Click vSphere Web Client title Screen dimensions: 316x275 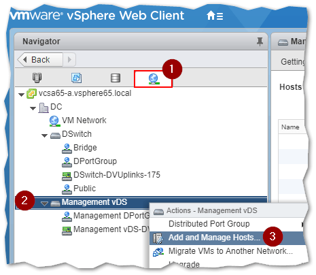click(126, 16)
